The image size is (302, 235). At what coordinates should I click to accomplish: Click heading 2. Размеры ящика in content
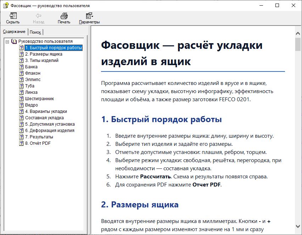(x=140, y=205)
